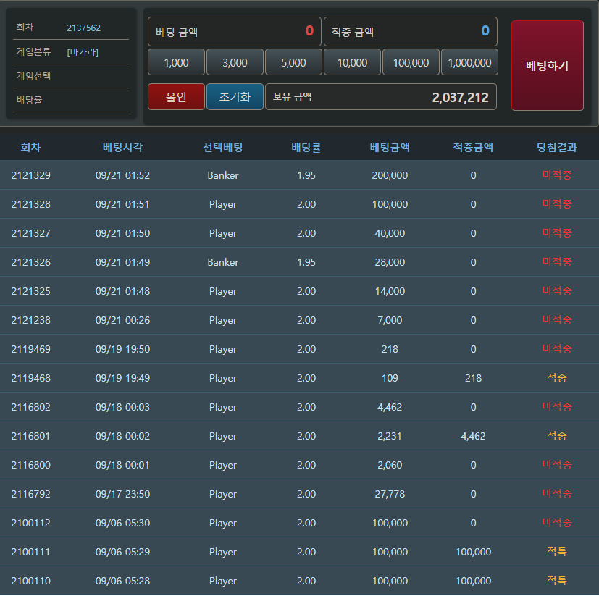
Task: Click bet time 09/21 00:26
Action: (122, 320)
